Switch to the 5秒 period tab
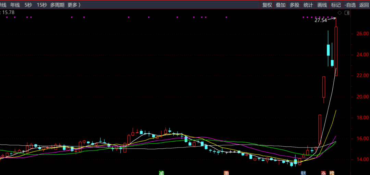This screenshot has width=370, height=175. (28, 5)
